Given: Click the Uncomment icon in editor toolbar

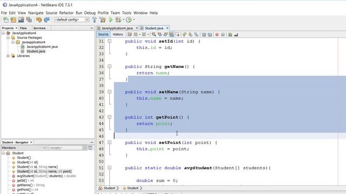Looking at the screenshot, I should [x=236, y=34].
